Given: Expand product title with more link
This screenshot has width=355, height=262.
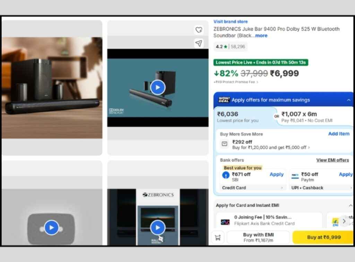Looking at the screenshot, I should tap(261, 35).
